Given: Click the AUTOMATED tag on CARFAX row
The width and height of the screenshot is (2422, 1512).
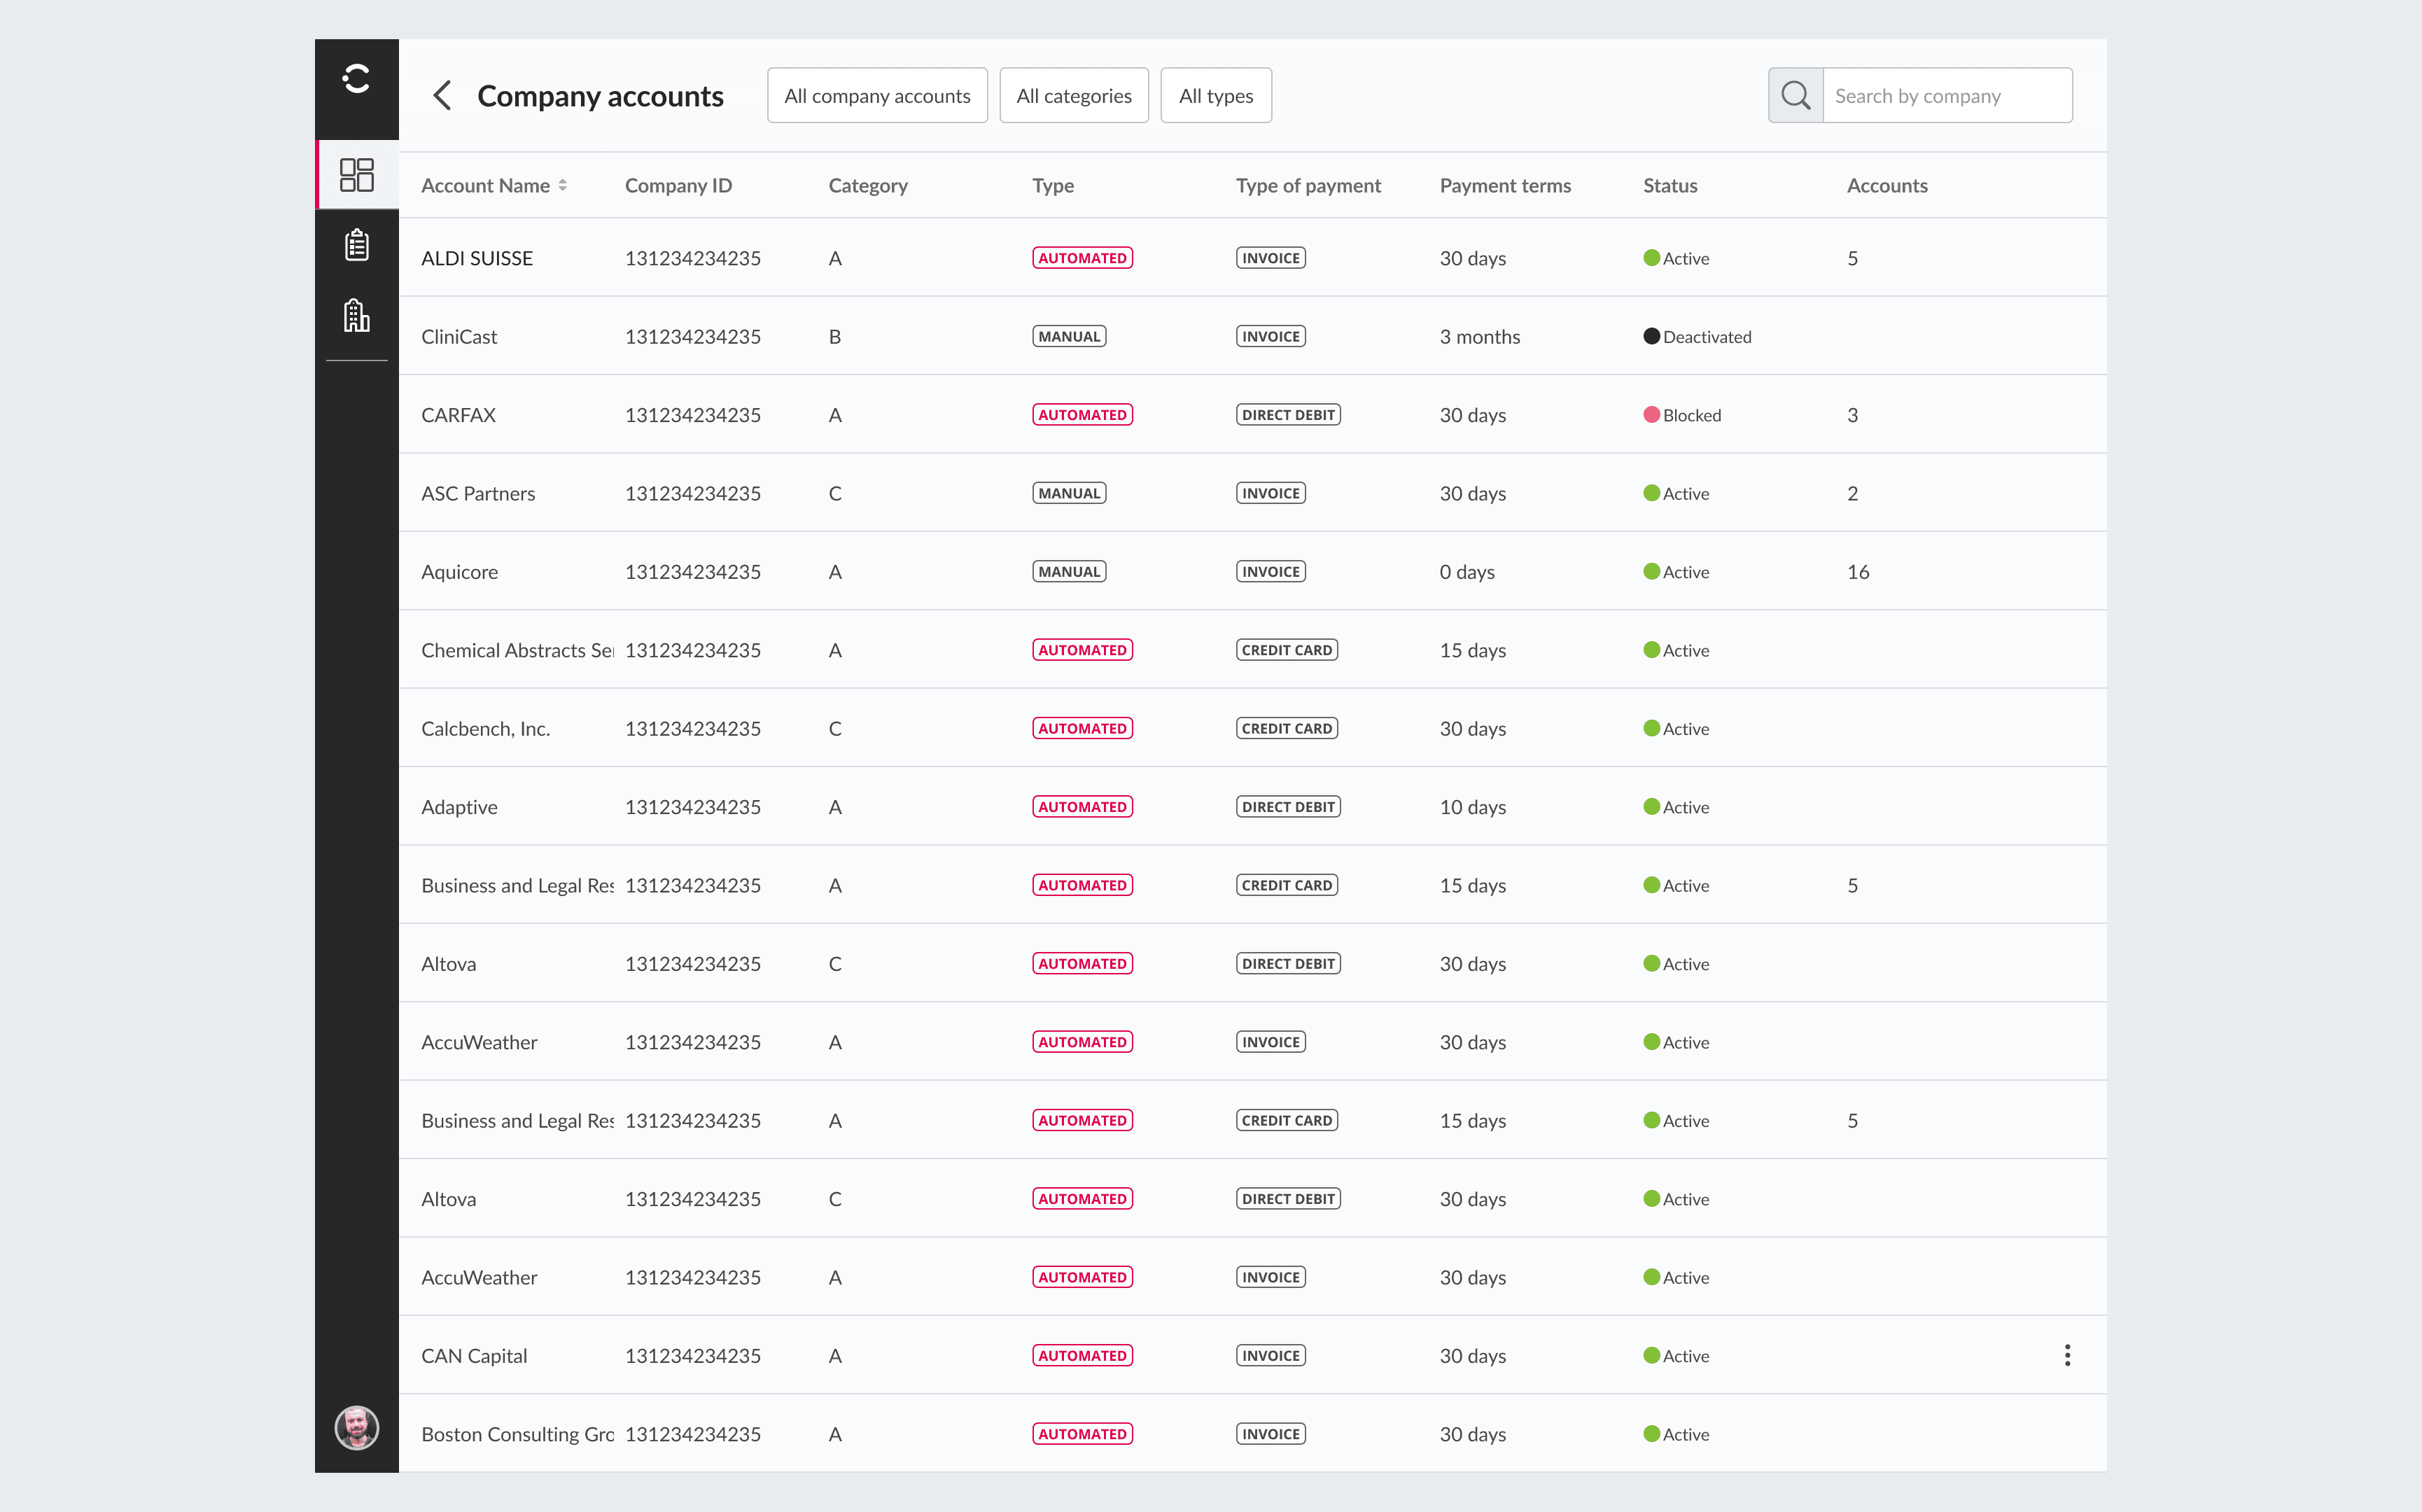Looking at the screenshot, I should coord(1082,415).
